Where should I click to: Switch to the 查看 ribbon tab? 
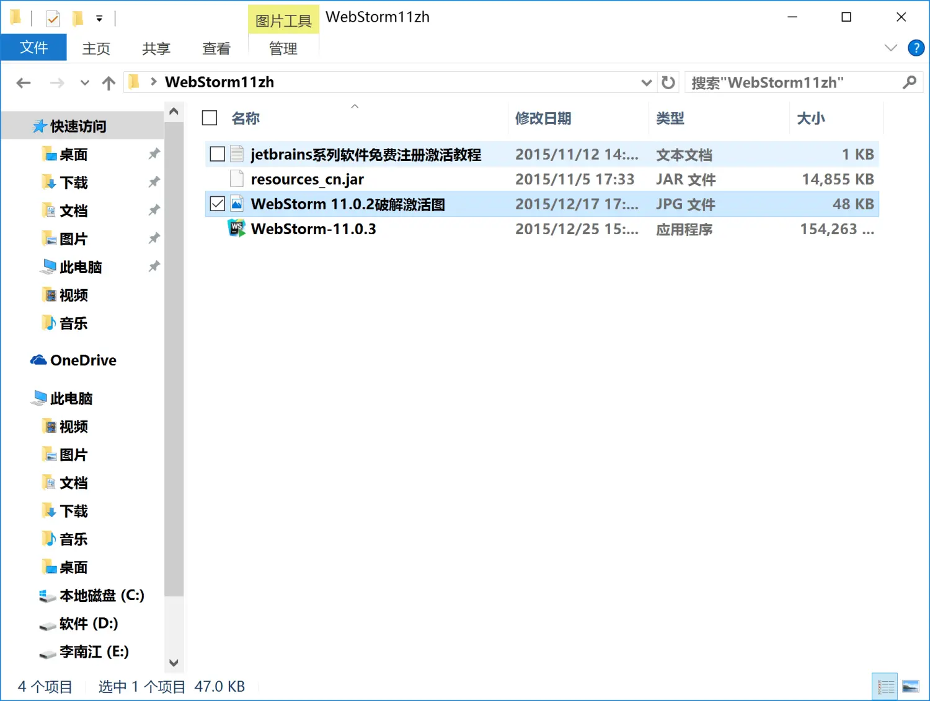pyautogui.click(x=216, y=48)
